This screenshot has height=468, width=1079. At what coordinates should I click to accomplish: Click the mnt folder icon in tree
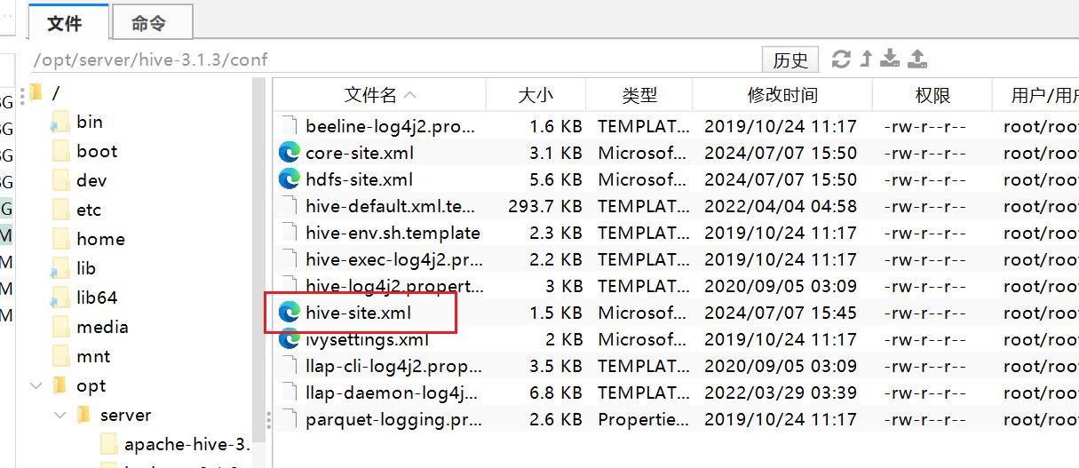coord(60,357)
